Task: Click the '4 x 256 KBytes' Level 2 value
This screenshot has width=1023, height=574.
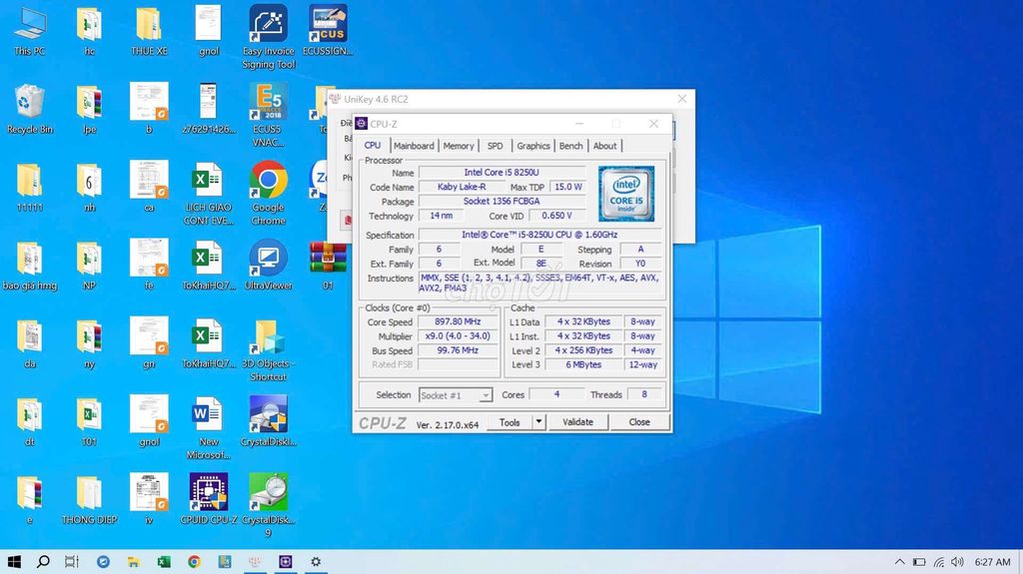Action: tap(583, 350)
